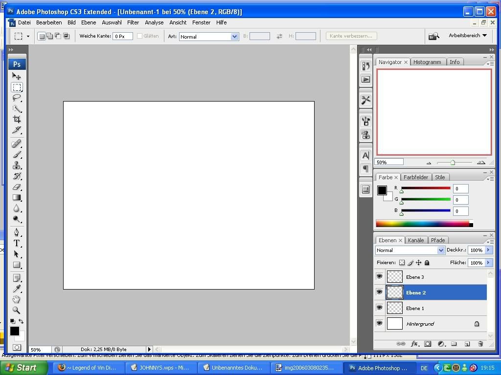Select the Crop tool
The height and width of the screenshot is (375, 501).
pos(17,119)
